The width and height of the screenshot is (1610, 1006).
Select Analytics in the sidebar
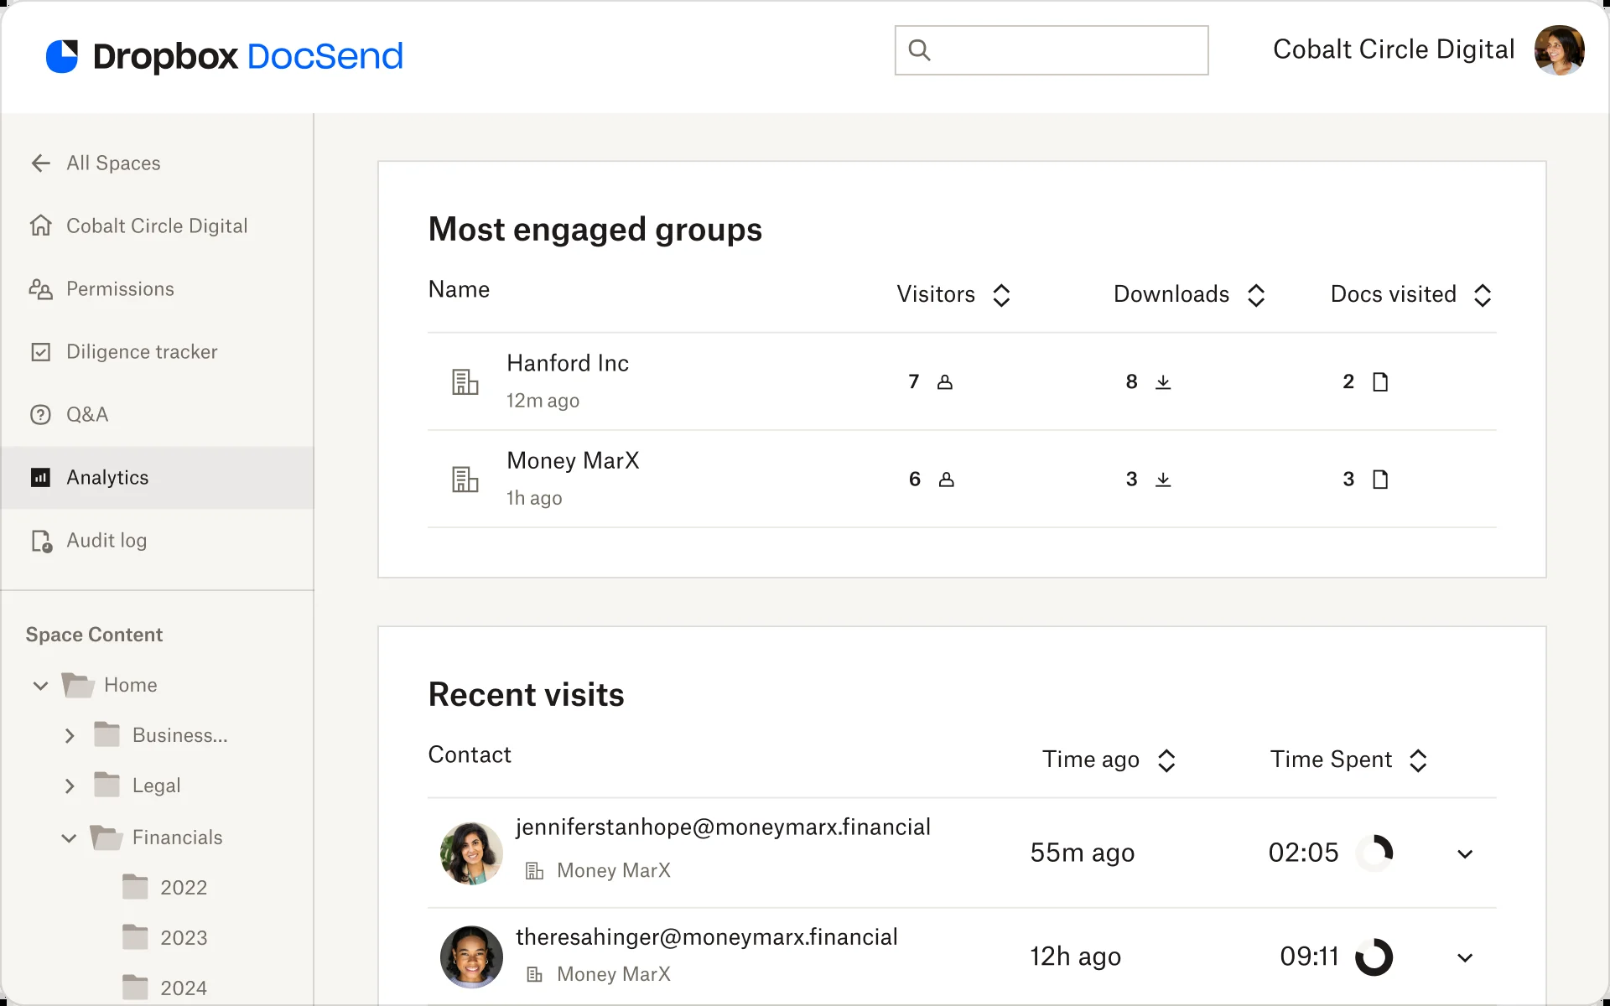point(157,478)
